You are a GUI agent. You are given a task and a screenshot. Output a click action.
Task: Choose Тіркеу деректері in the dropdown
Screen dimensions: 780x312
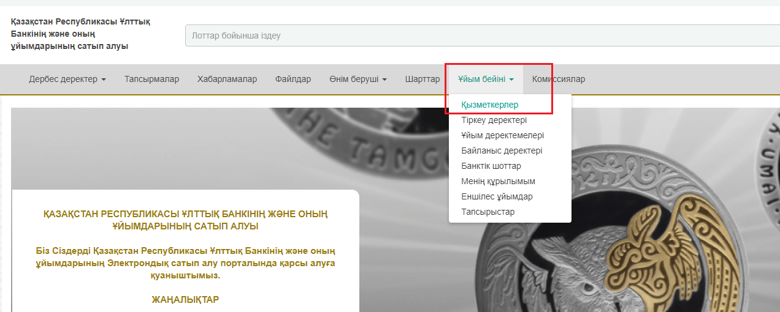[494, 120]
